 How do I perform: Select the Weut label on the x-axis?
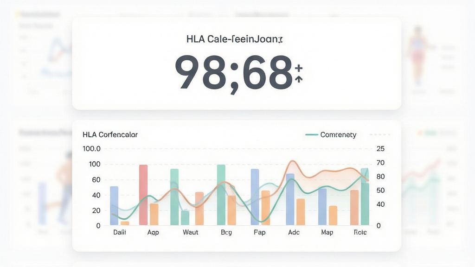[x=190, y=232]
